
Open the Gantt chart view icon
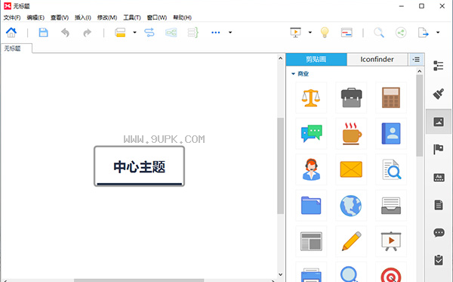(347, 33)
